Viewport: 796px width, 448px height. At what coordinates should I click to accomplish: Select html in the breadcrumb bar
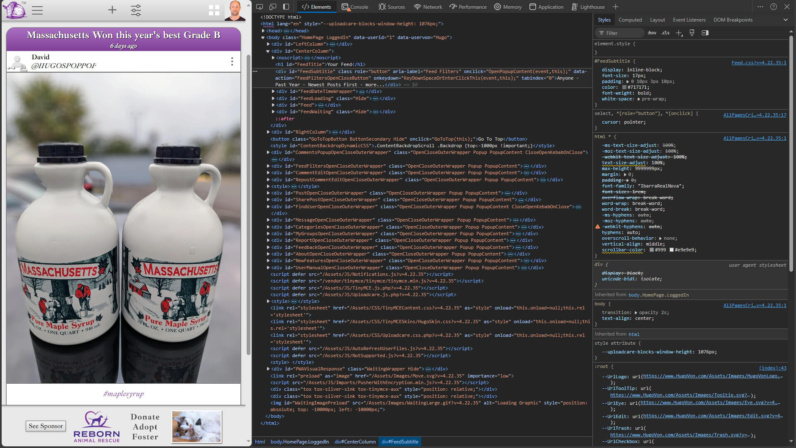point(260,442)
